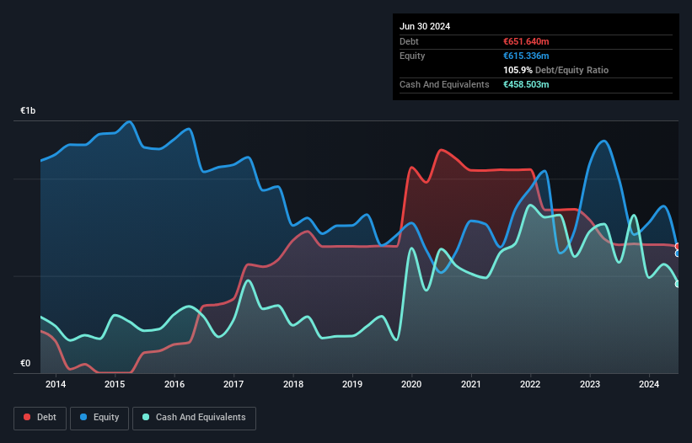This screenshot has width=692, height=443.
Task: Click the €1b y-axis label
Action: click(x=28, y=110)
